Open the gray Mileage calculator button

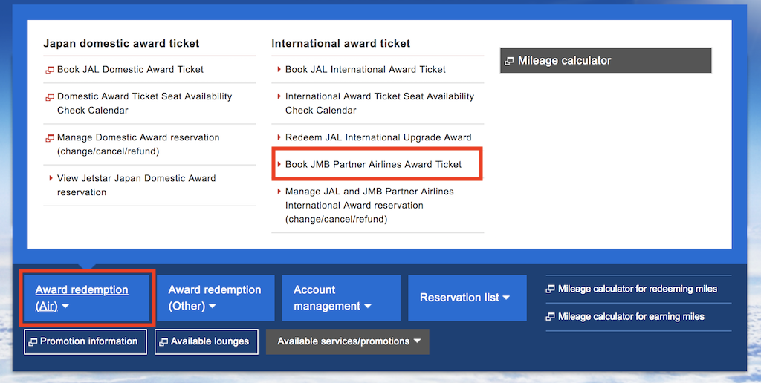coord(606,61)
